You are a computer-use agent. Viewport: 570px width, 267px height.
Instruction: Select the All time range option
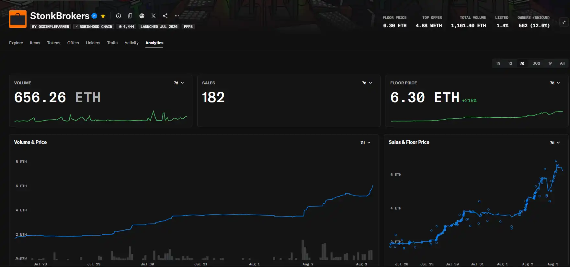562,63
